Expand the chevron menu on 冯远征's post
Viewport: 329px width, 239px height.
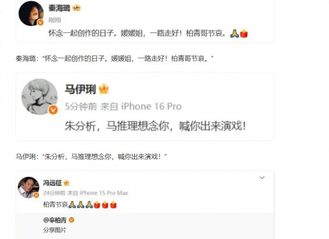tap(262, 178)
